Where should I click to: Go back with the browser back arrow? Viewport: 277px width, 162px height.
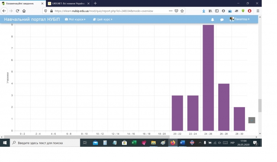pos(4,11)
